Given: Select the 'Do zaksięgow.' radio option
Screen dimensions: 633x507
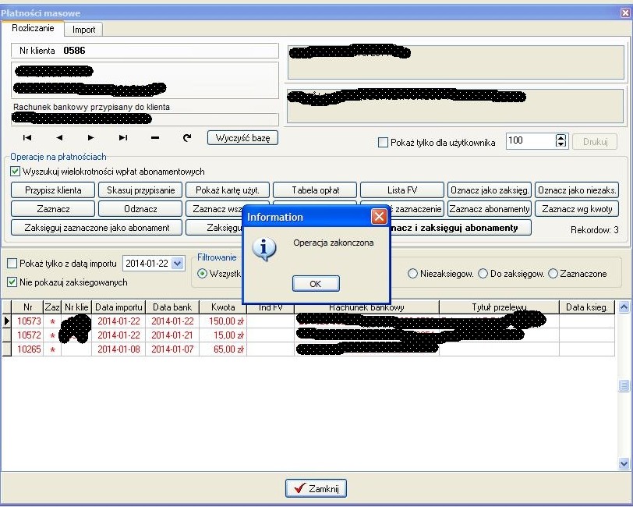Looking at the screenshot, I should [x=483, y=274].
